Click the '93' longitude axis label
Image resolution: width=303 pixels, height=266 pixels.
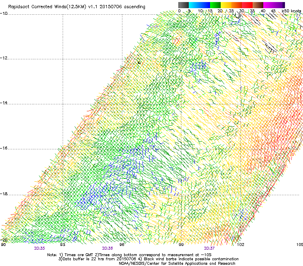pos(63,245)
